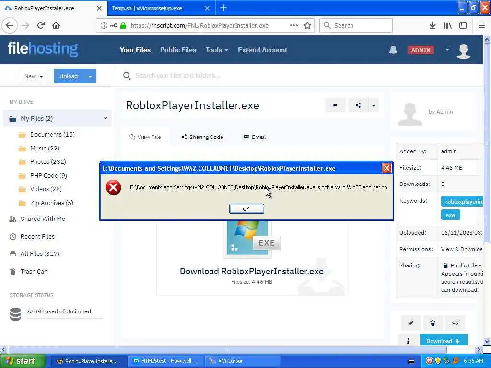491x368 pixels.
Task: Open the New dropdown
Action: (34, 76)
